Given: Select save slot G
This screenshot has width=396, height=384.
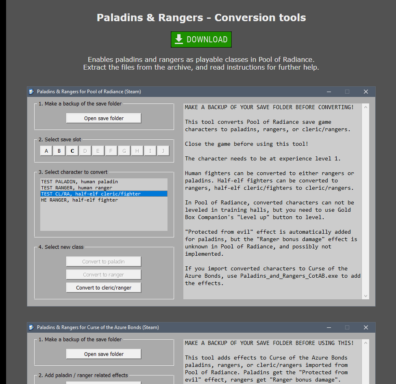Looking at the screenshot, I should coord(124,151).
